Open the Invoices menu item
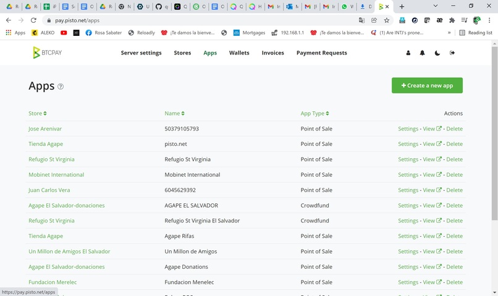Viewport: 498px width, 296px height. (x=273, y=53)
